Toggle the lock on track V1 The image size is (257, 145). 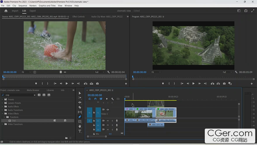(94, 112)
